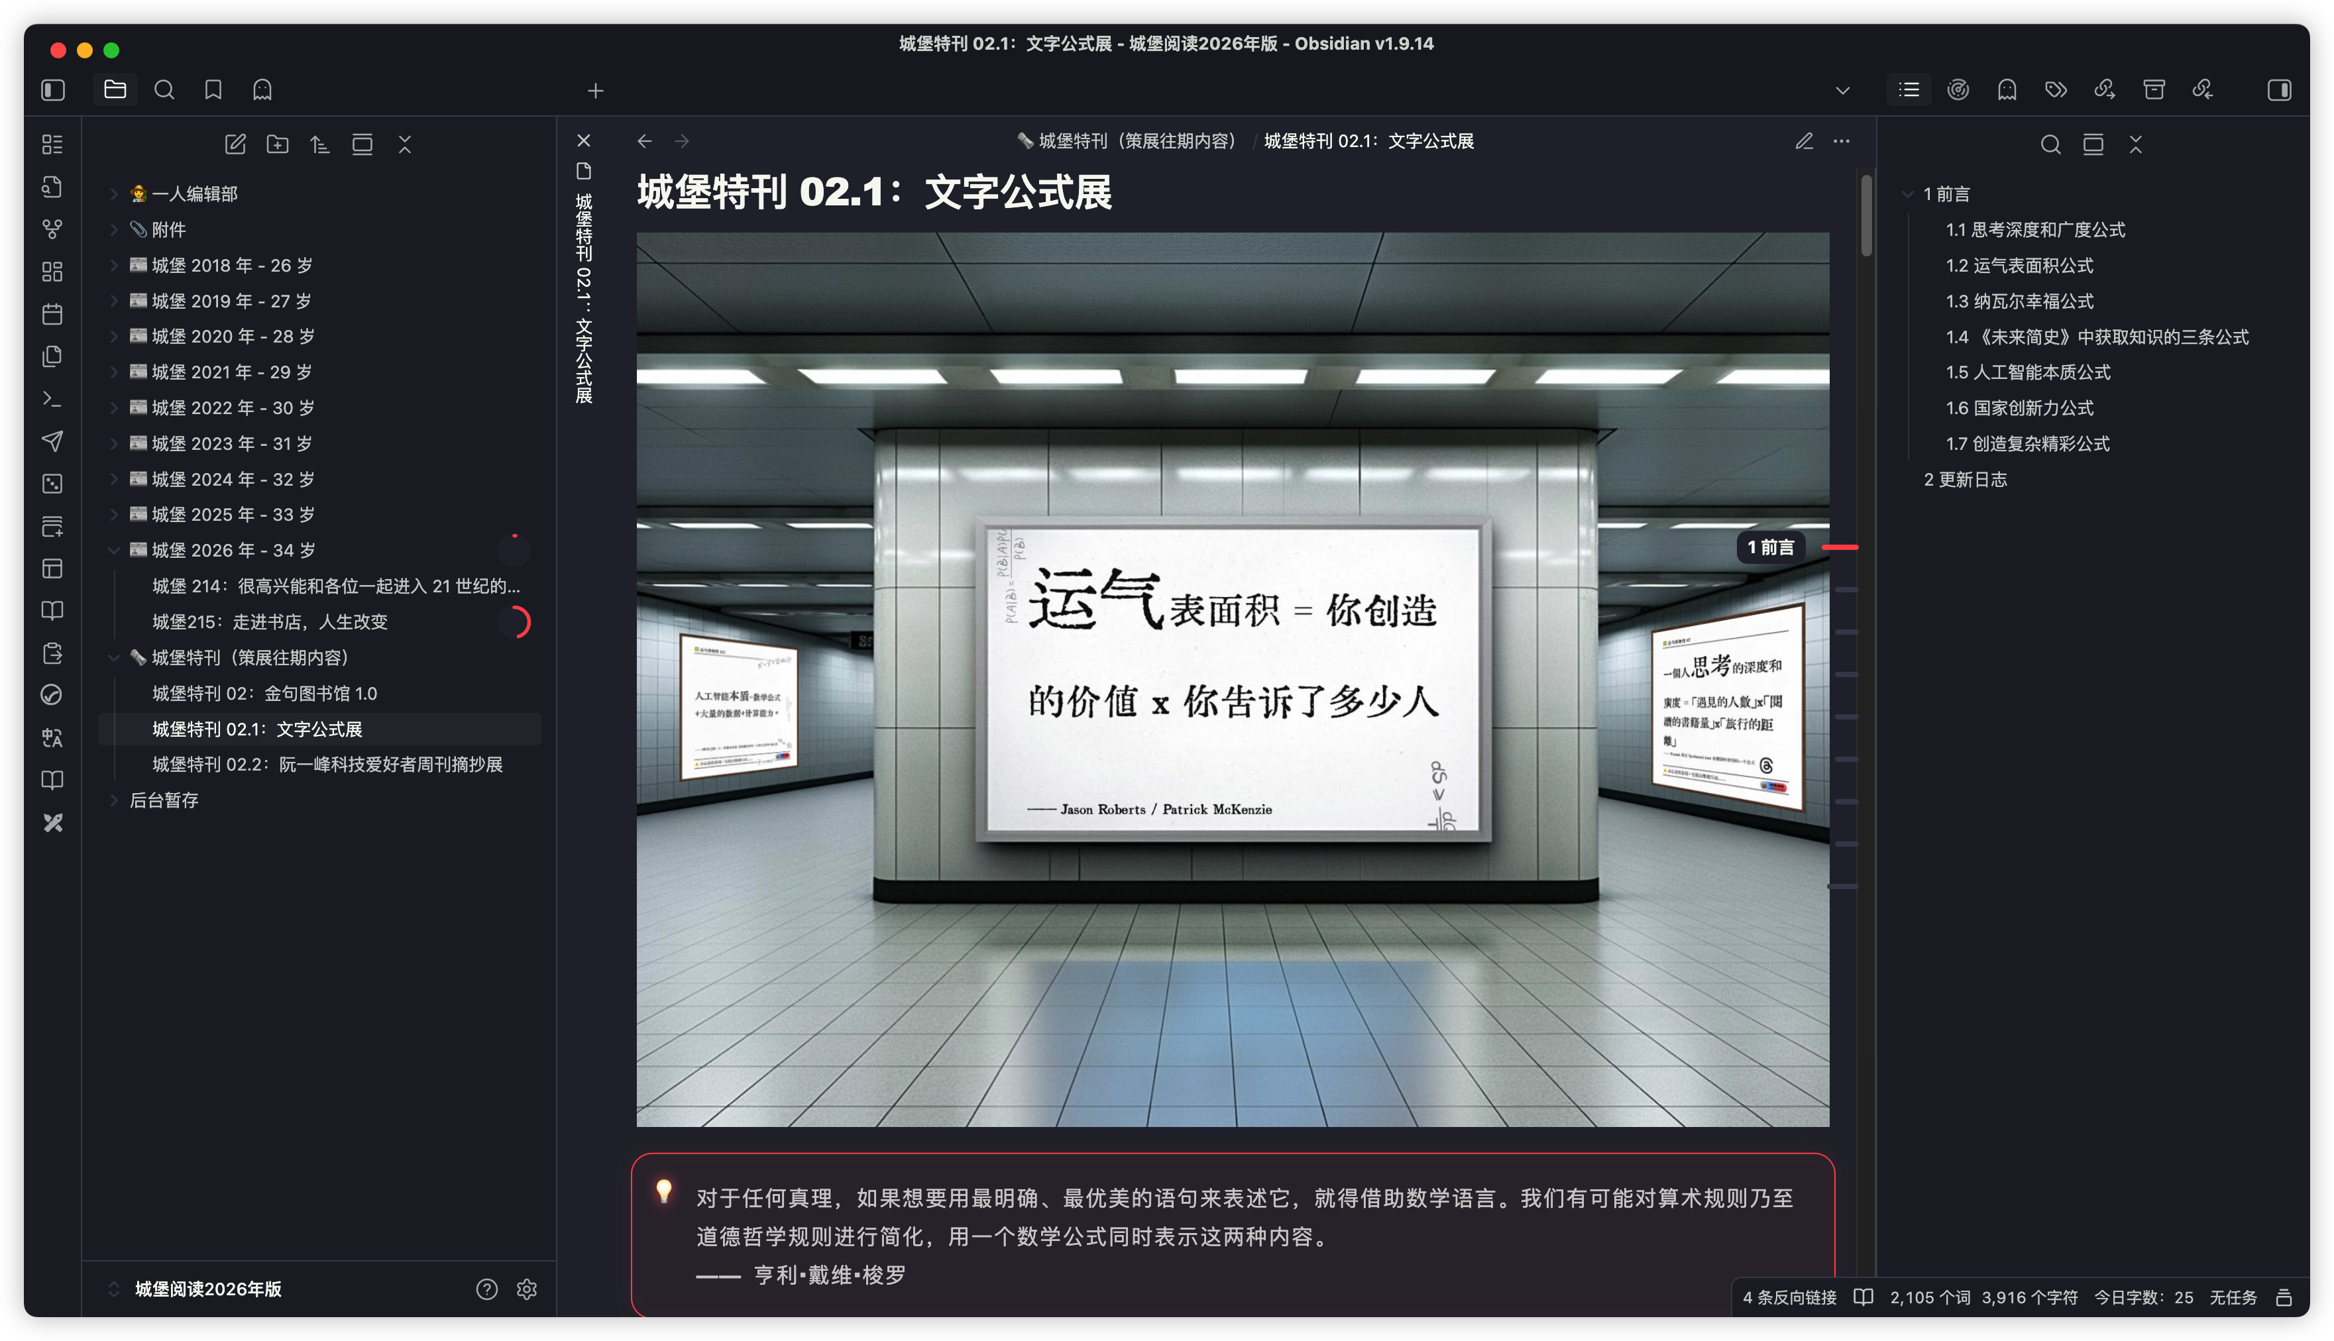Open the more options menu for the note
2334x1341 pixels.
tap(1841, 141)
